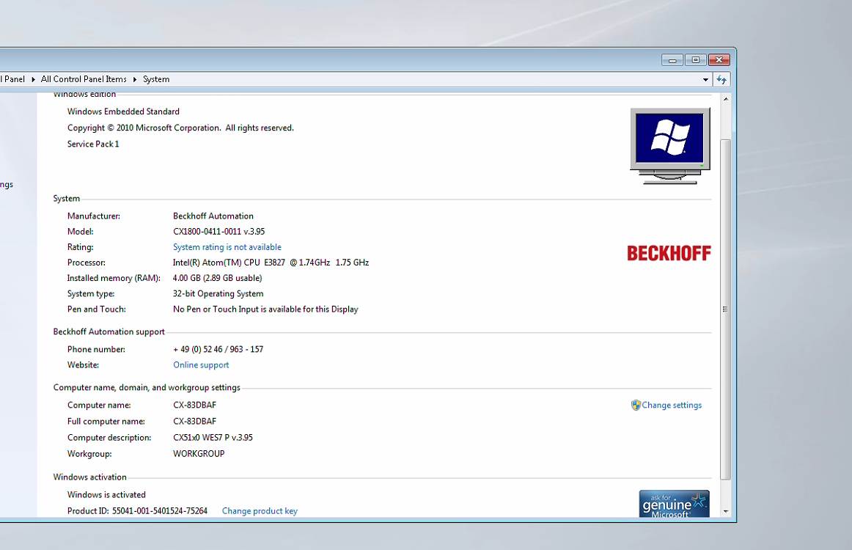The height and width of the screenshot is (550, 852).
Task: Open the System rating is not available link
Action: (227, 247)
